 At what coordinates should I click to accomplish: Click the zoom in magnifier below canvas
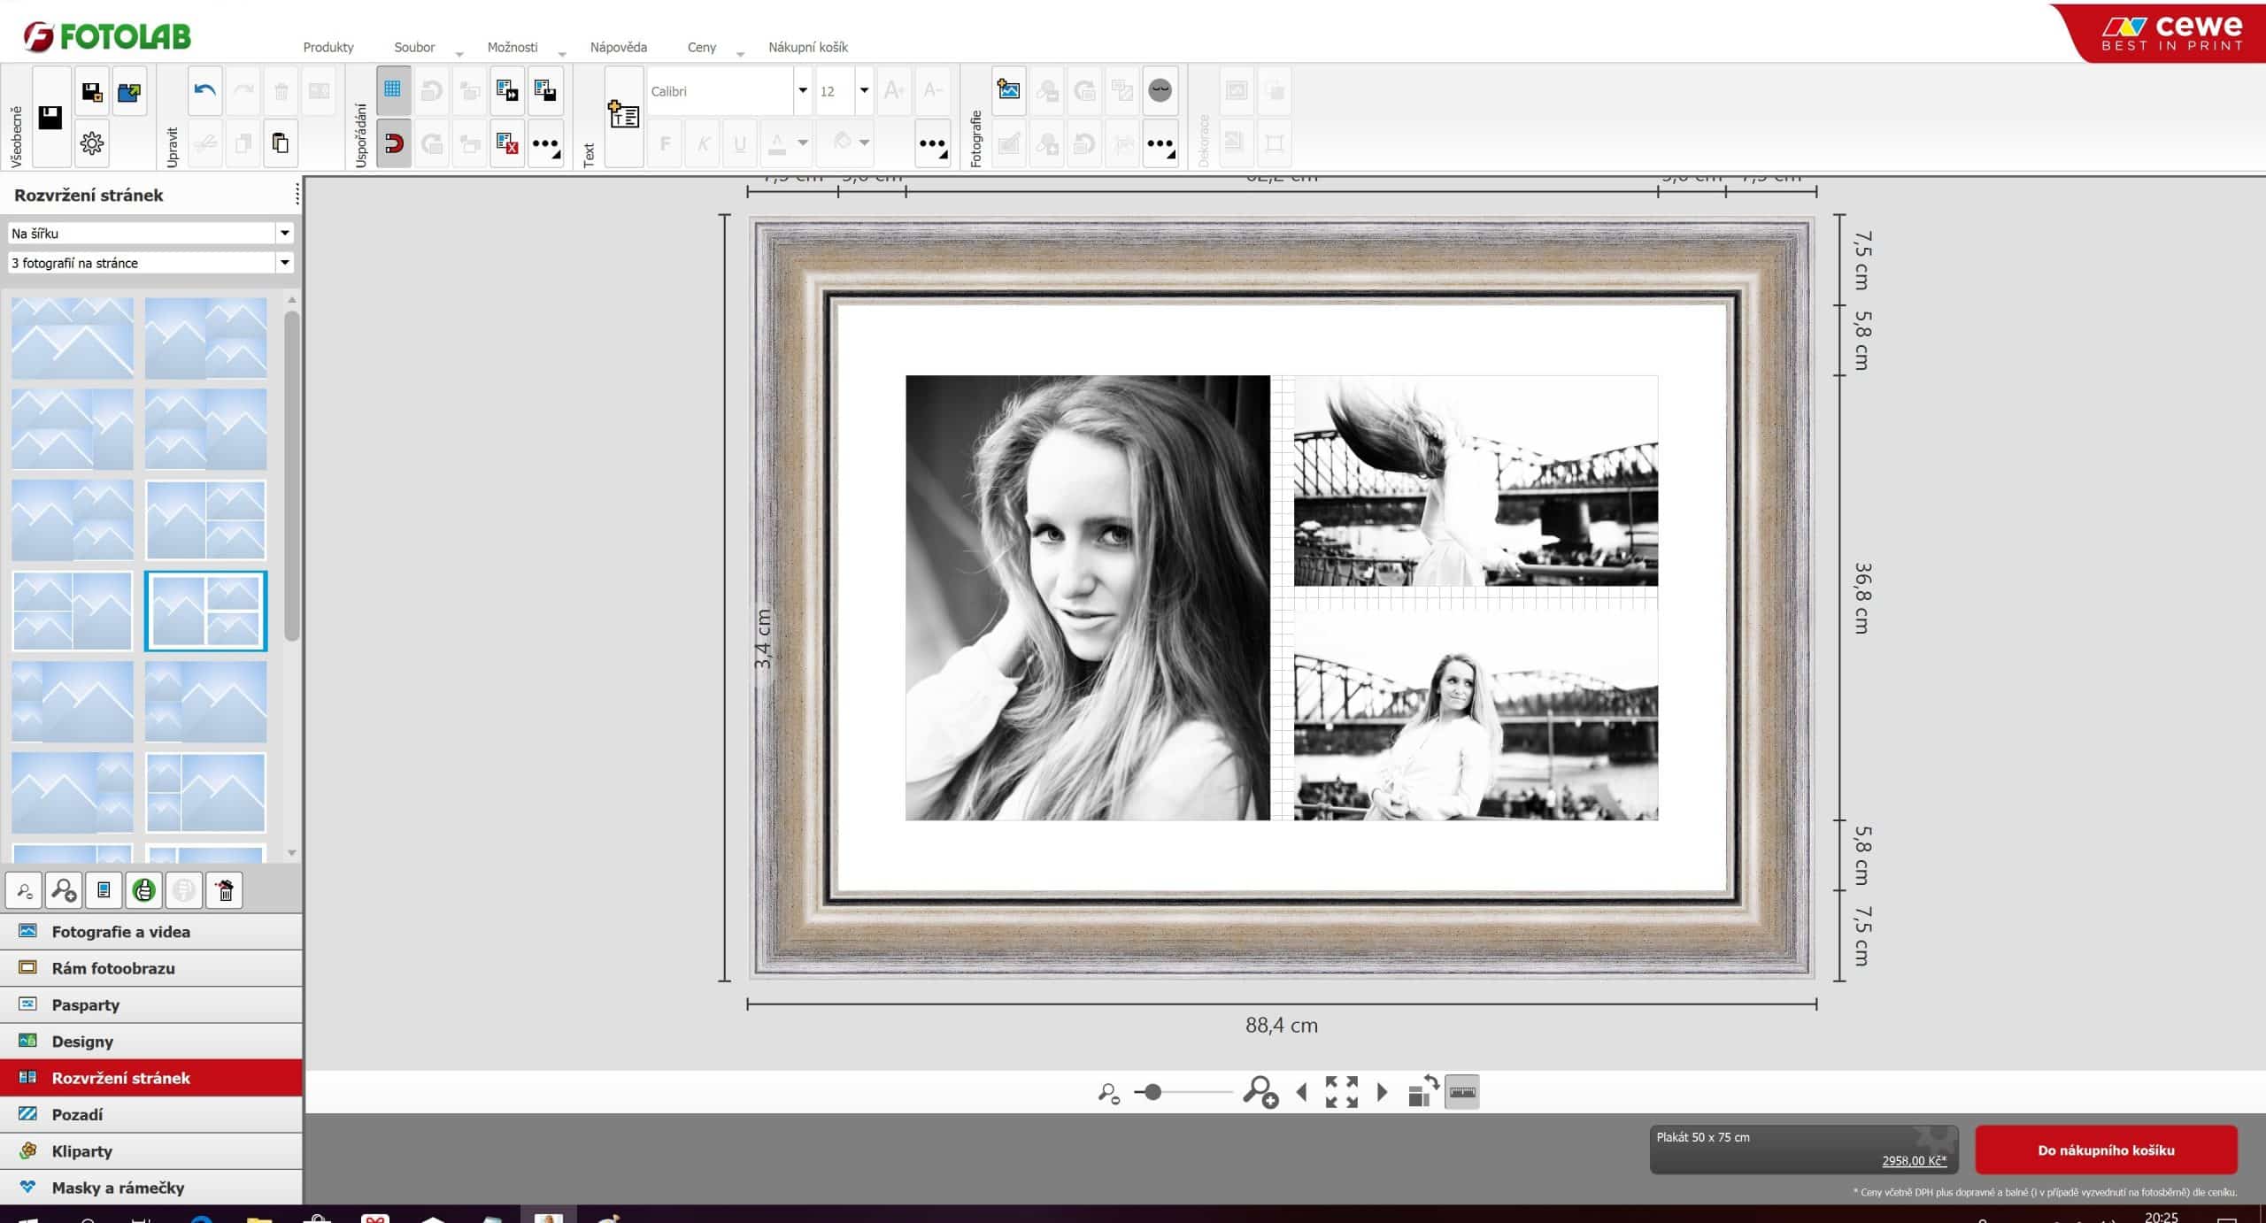click(1260, 1092)
